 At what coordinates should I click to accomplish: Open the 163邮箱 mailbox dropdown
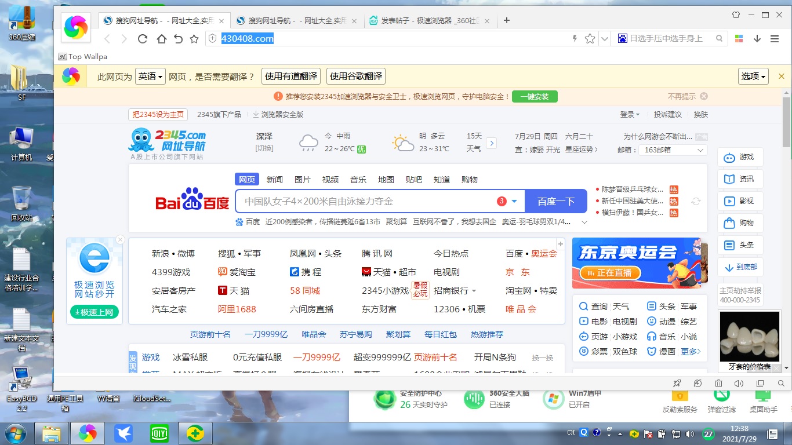(x=673, y=149)
